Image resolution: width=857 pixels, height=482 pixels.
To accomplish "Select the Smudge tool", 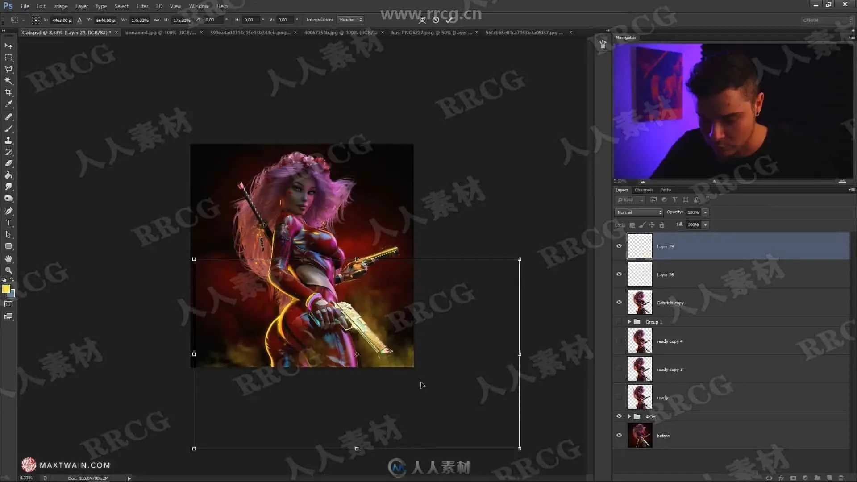I will [8, 187].
